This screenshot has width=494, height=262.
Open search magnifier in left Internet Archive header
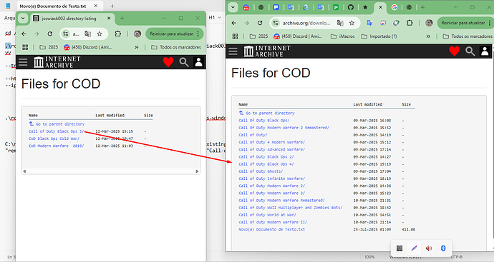[184, 62]
